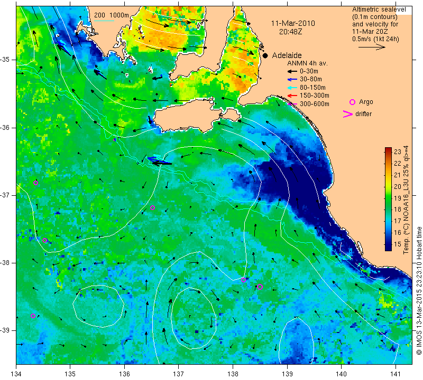Click the '20:48Z' time label
423x380 pixels.
[x=290, y=32]
